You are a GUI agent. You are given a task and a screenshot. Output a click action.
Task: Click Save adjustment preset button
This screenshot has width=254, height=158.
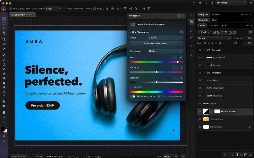(156, 43)
